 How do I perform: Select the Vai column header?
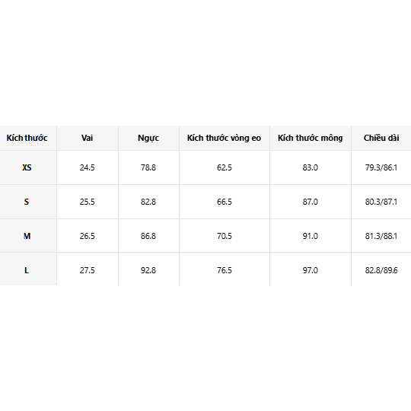(x=87, y=138)
